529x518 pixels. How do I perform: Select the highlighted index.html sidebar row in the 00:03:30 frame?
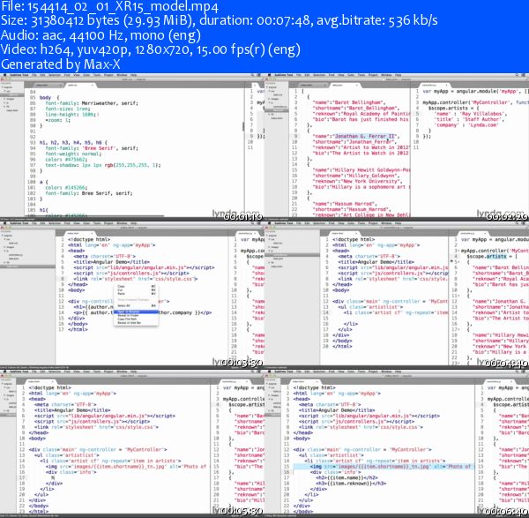click(27, 267)
